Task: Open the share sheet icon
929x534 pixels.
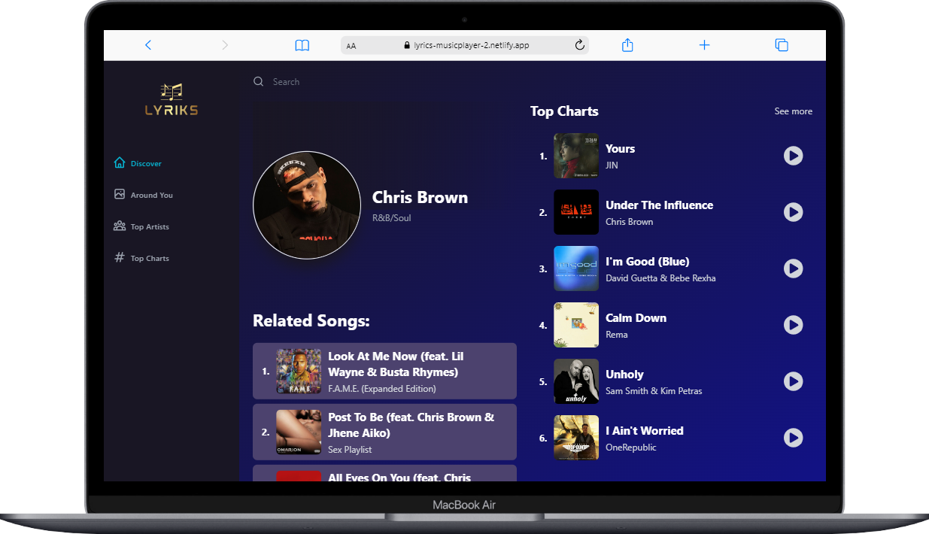Action: (627, 45)
